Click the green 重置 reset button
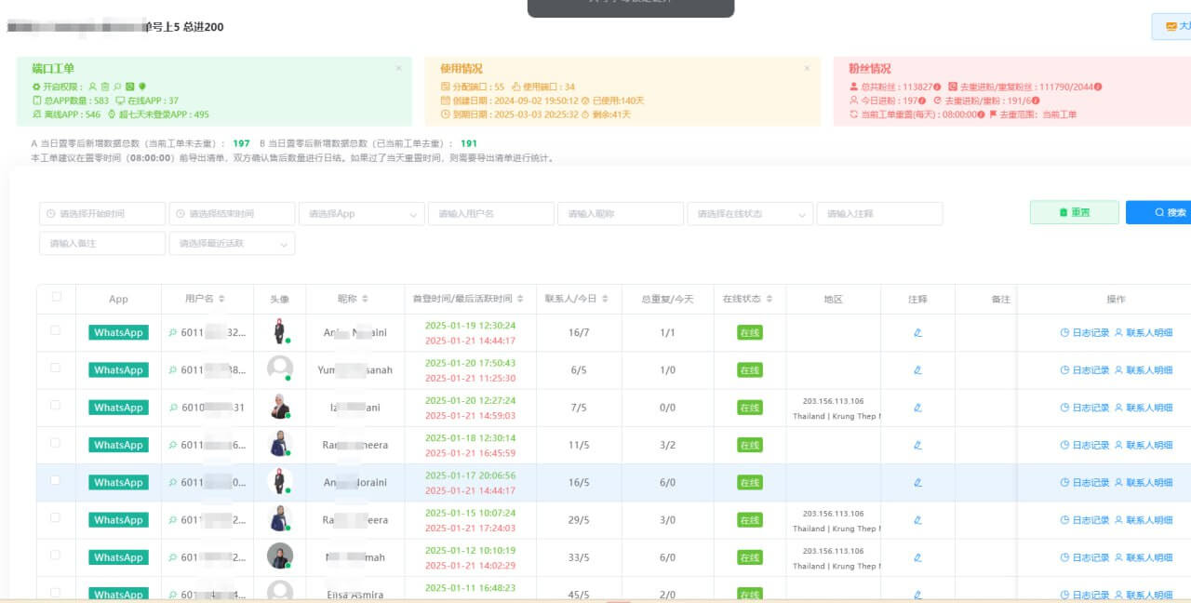This screenshot has width=1191, height=603. (x=1074, y=213)
